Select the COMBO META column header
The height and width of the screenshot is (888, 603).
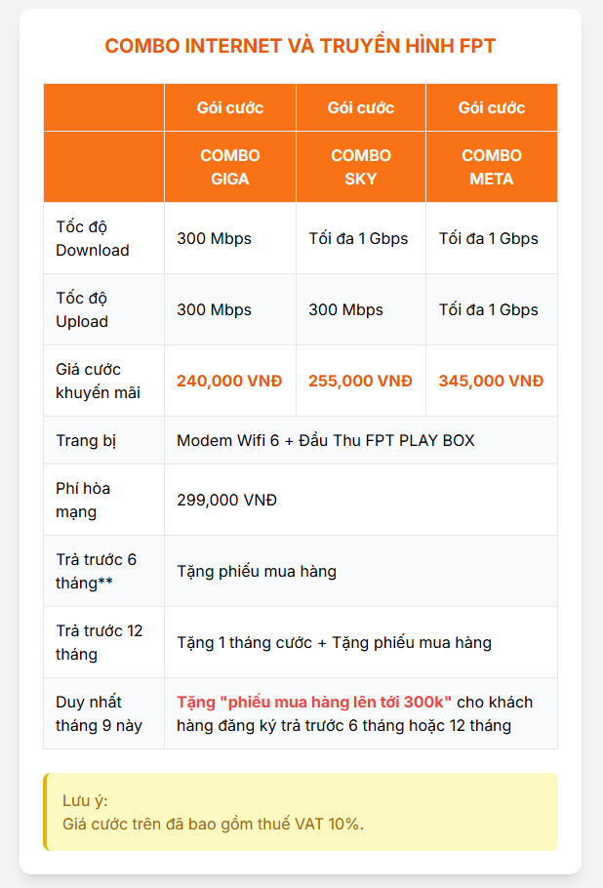(492, 167)
